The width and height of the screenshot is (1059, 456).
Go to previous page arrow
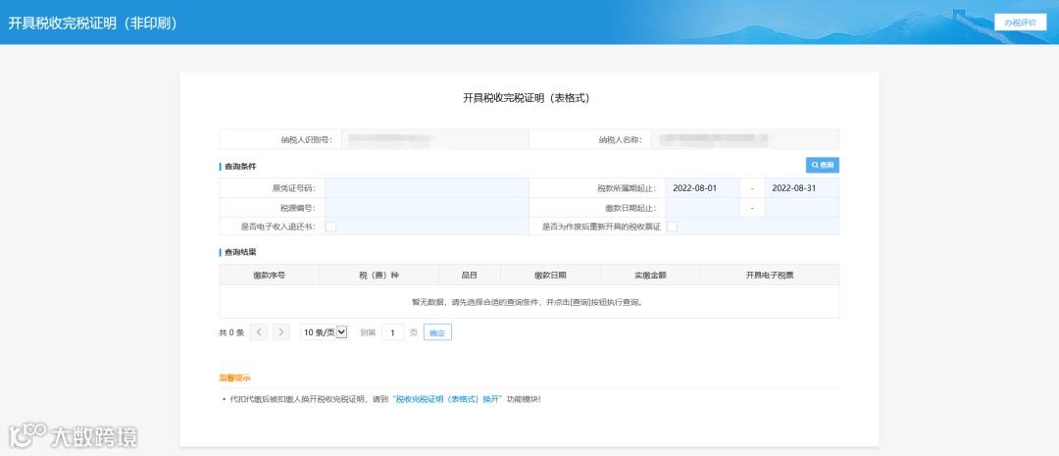click(259, 331)
